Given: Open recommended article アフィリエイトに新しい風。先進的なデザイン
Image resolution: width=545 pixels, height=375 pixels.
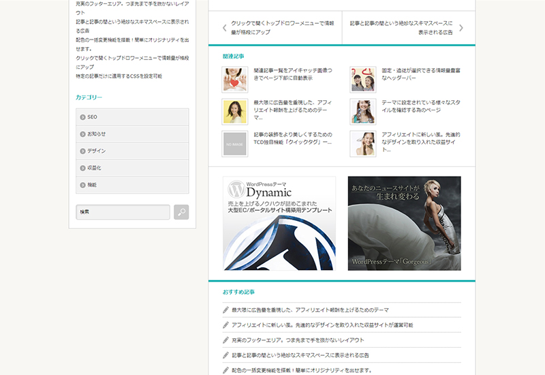Looking at the screenshot, I should point(322,325).
